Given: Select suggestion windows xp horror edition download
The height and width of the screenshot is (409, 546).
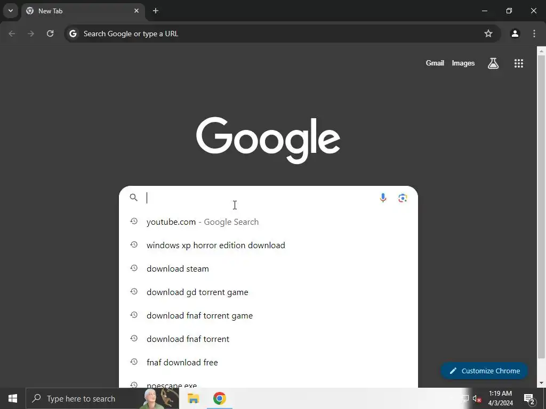Looking at the screenshot, I should [269, 245].
